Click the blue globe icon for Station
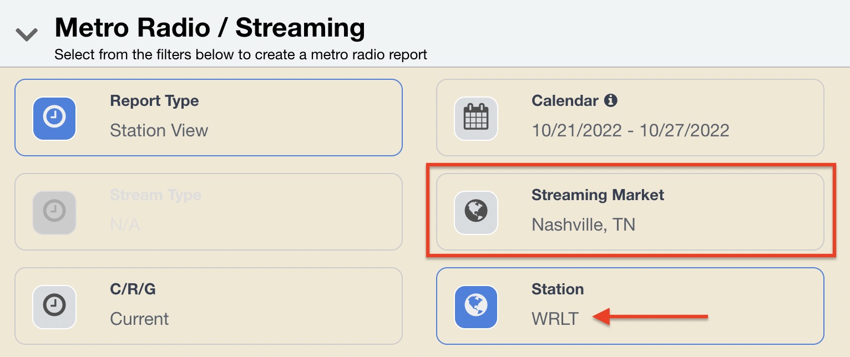This screenshot has height=357, width=850. click(476, 307)
